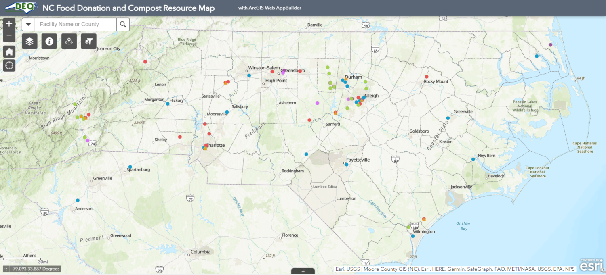The image size is (606, 275).
Task: Click inside the Facility Name or County search box
Action: click(x=75, y=24)
